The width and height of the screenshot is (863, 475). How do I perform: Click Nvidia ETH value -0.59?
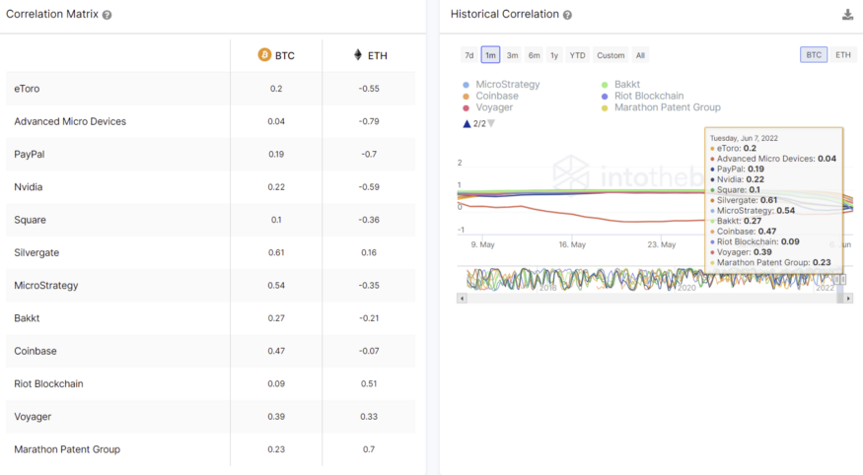click(x=369, y=187)
